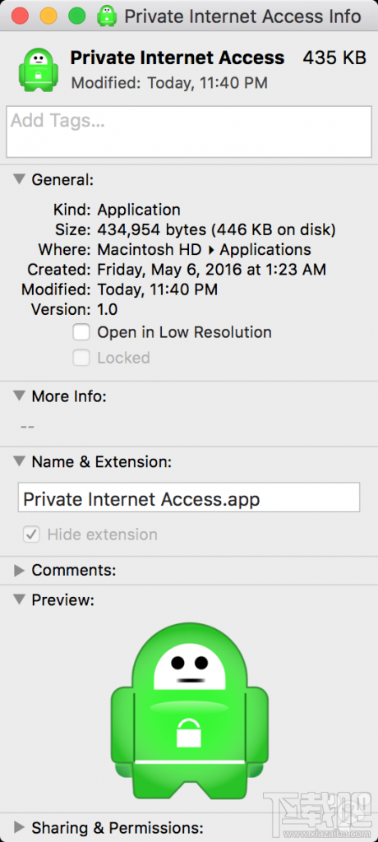
Task: Click the Applications folder in Where path
Action: click(265, 250)
